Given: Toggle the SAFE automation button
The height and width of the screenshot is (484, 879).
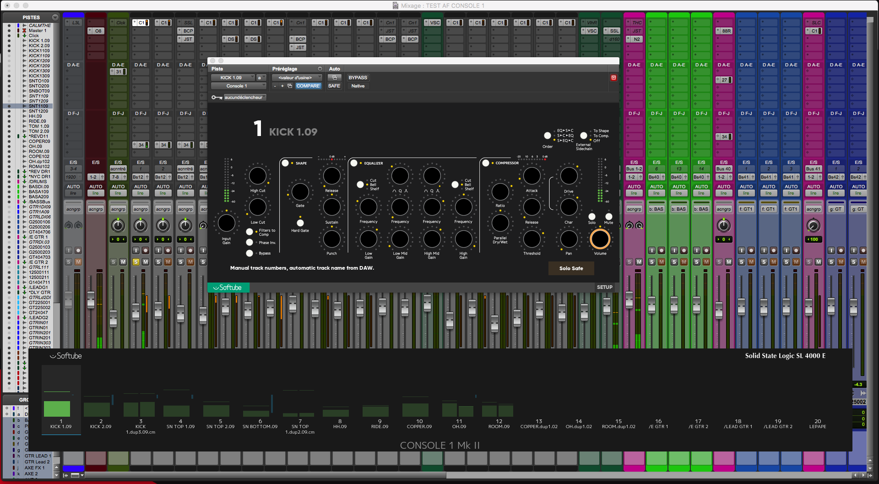Looking at the screenshot, I should pos(334,86).
